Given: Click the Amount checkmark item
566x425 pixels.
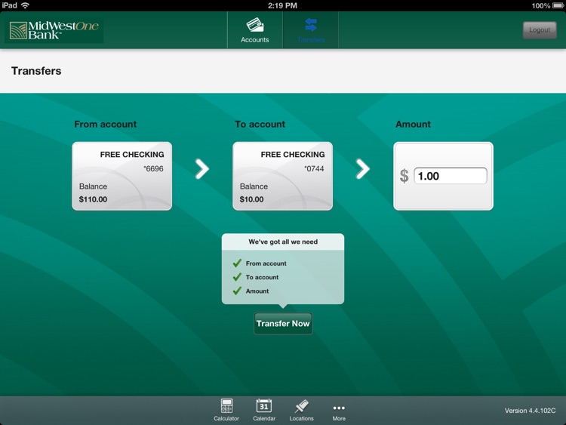Looking at the screenshot, I should click(x=251, y=291).
